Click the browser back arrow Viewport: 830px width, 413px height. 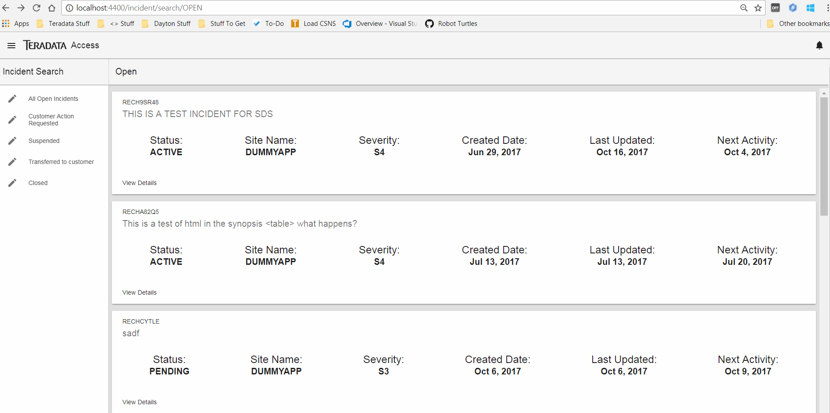(x=6, y=8)
